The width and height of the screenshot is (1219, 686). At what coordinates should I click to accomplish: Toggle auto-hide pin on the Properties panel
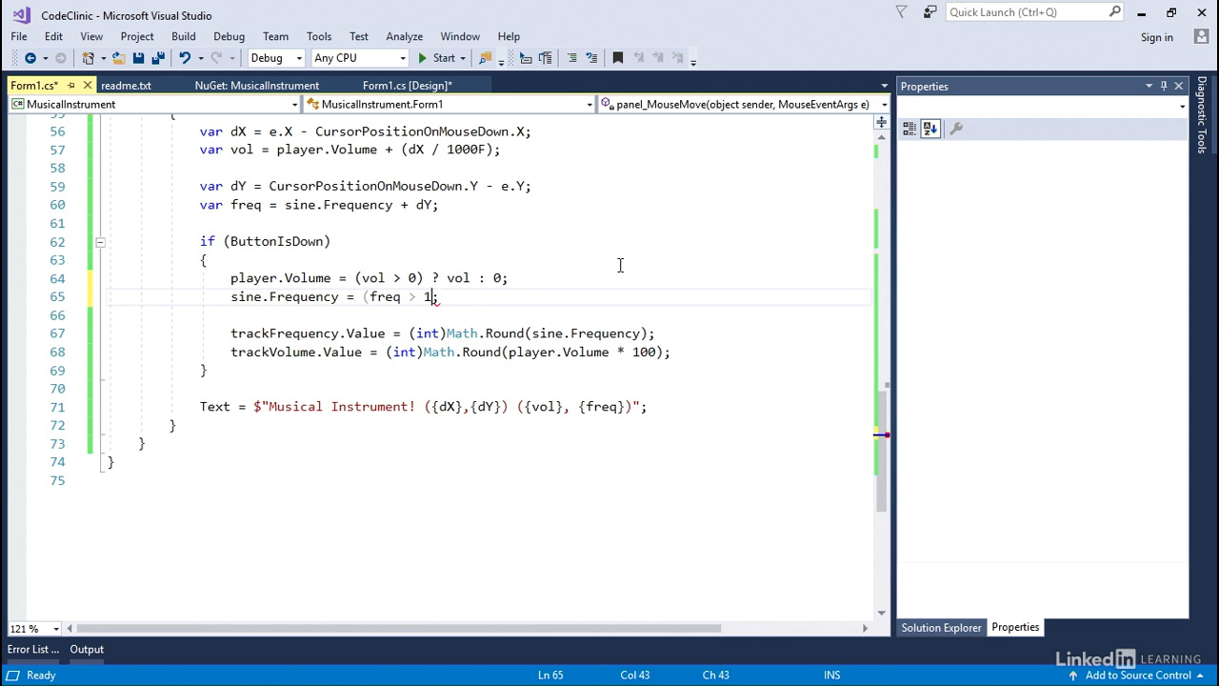point(1163,87)
